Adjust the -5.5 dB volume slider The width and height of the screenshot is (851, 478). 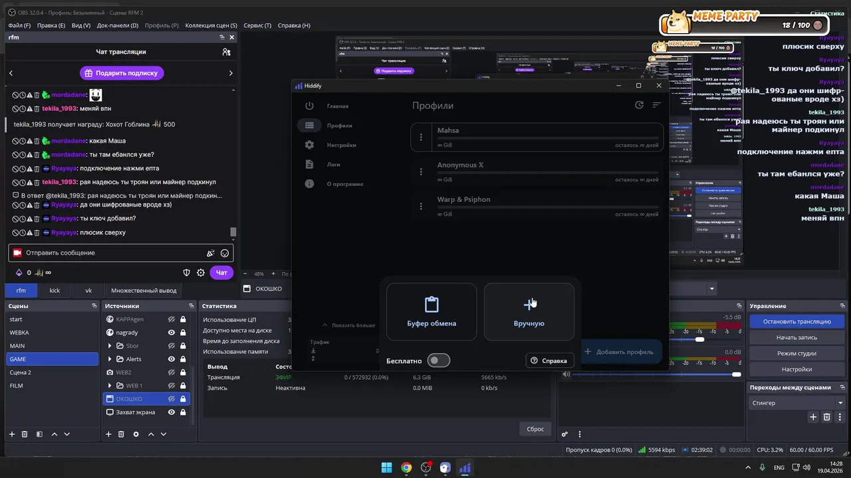point(699,339)
